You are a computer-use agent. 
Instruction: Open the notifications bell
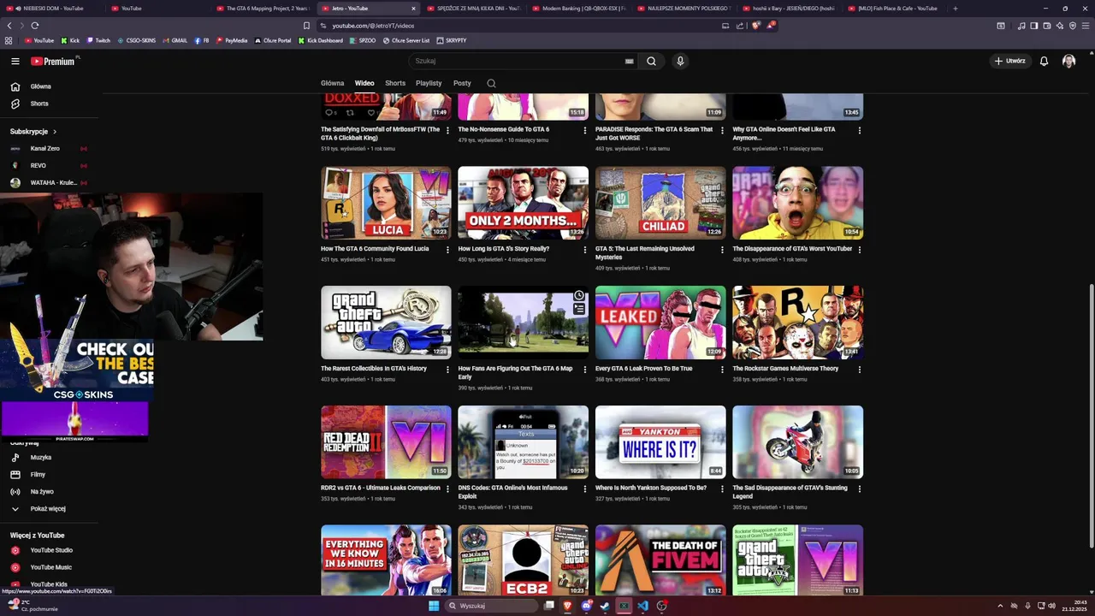(x=1044, y=61)
